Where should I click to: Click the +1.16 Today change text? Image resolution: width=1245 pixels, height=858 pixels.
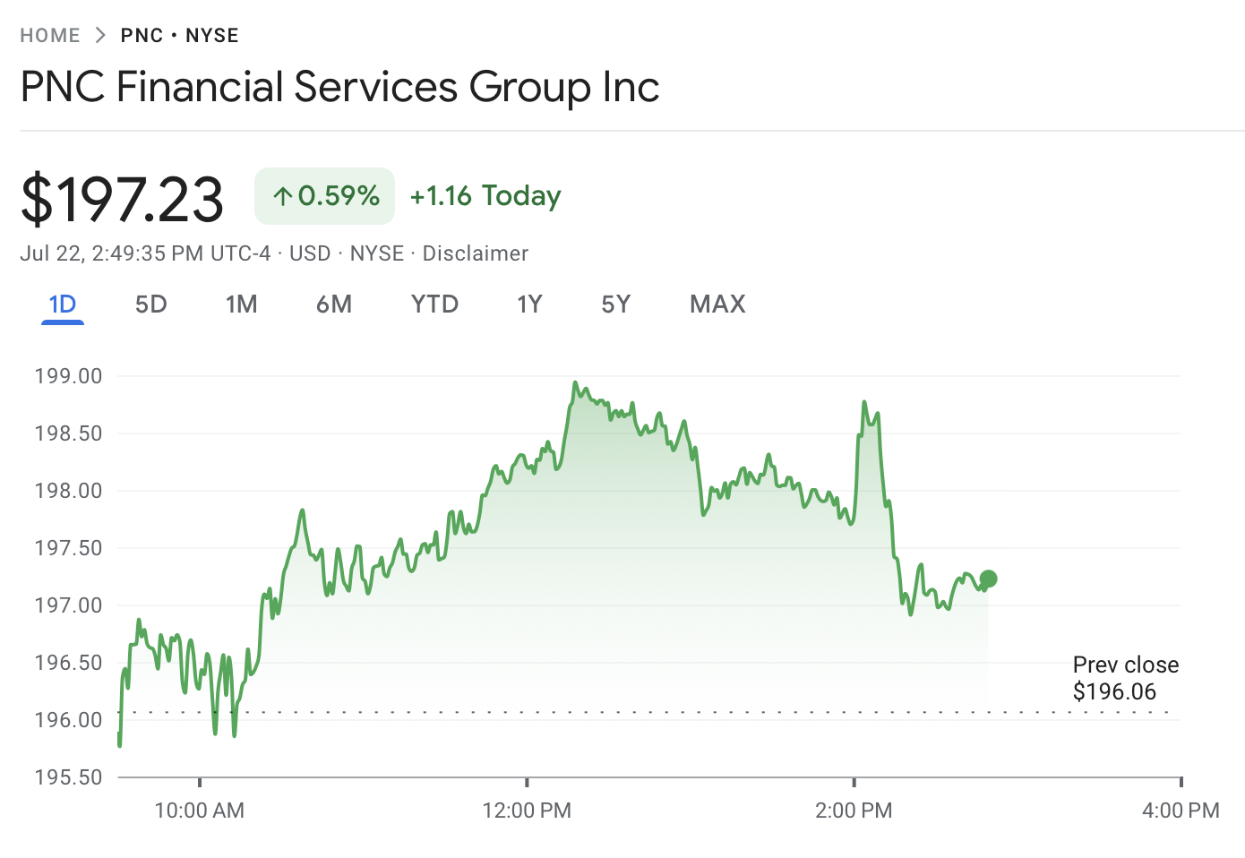(485, 196)
